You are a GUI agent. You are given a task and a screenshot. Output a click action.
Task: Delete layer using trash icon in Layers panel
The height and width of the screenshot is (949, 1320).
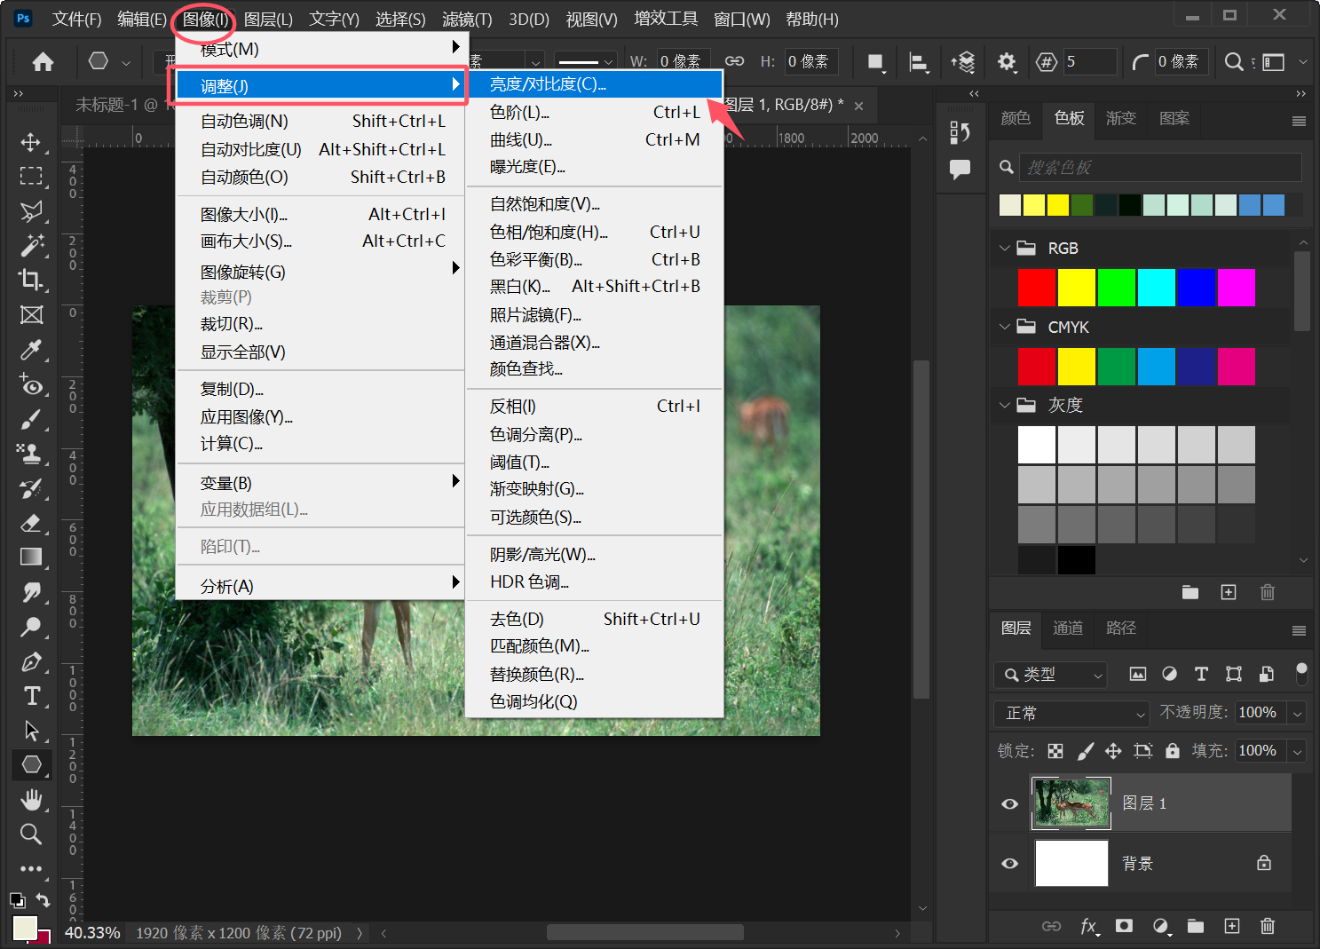(1268, 926)
